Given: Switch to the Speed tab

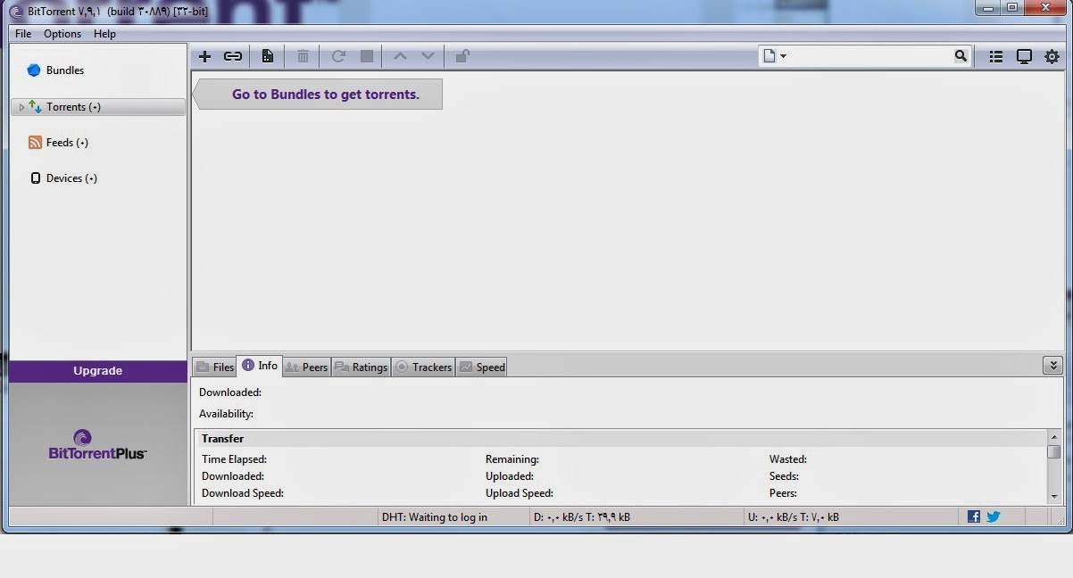Looking at the screenshot, I should (481, 367).
